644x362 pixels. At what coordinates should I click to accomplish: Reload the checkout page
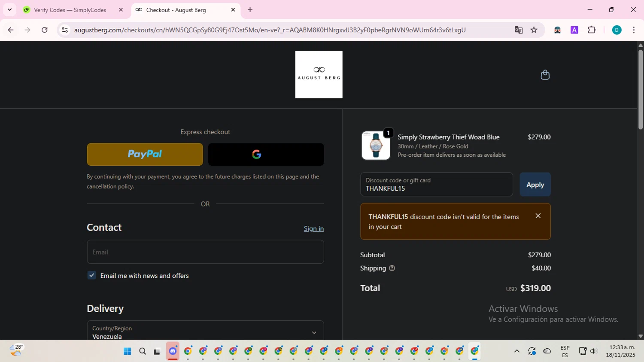pyautogui.click(x=45, y=30)
